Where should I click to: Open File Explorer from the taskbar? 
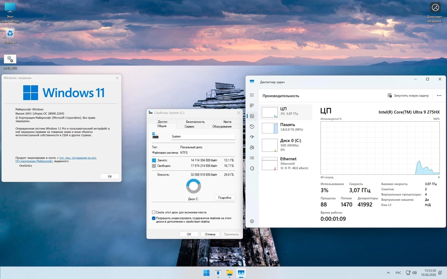pyautogui.click(x=229, y=273)
